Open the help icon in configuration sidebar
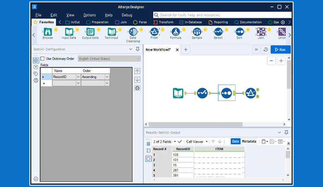Screen dimensions: 323x187 point(36,80)
